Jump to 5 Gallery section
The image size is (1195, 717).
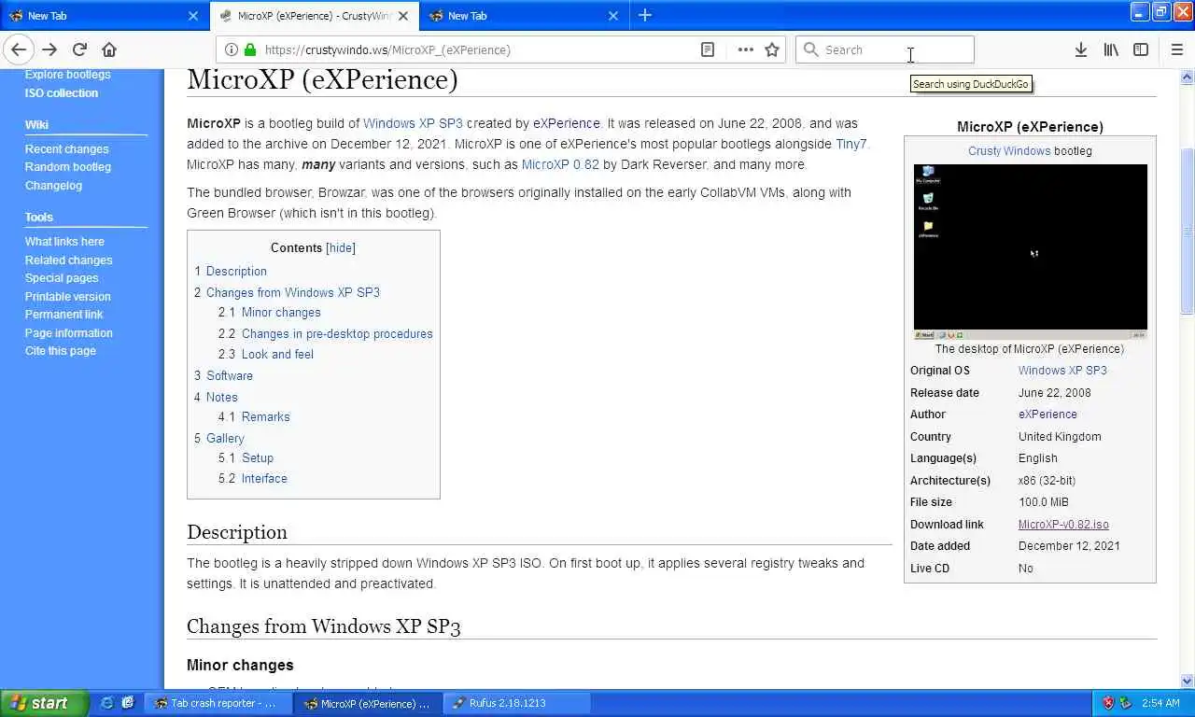(219, 438)
